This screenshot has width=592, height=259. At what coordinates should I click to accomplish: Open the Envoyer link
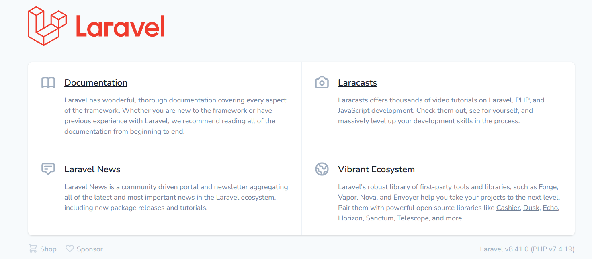coord(406,197)
